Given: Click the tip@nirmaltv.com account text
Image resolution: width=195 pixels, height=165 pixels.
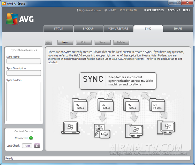Looking at the screenshot, I should [x=90, y=10].
